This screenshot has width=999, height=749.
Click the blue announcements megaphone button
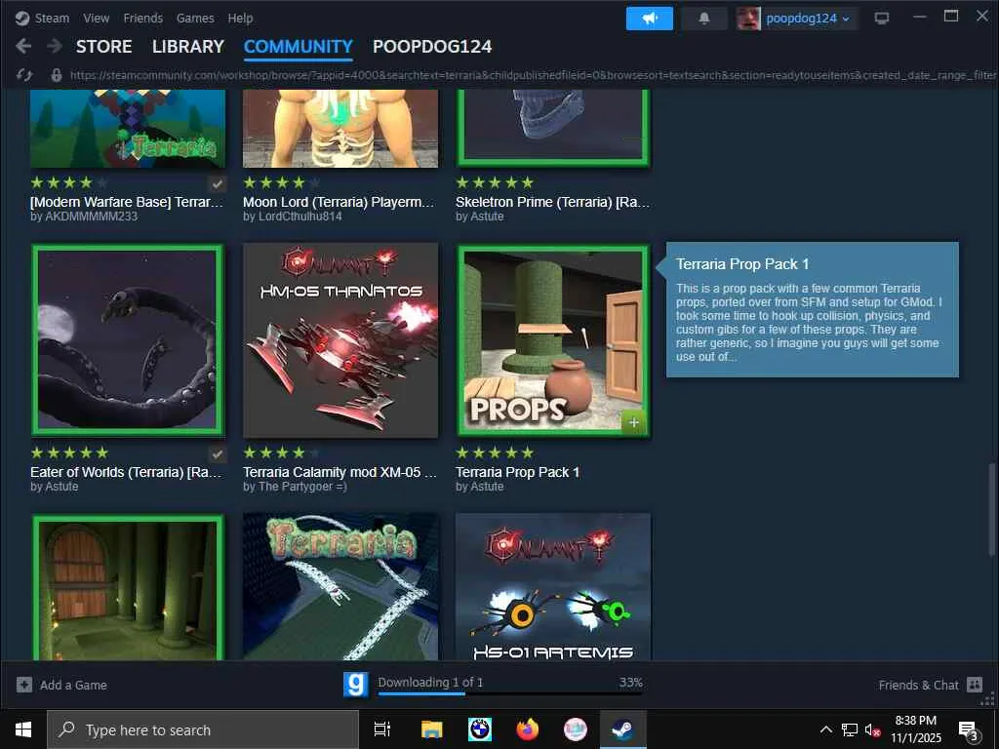[649, 19]
